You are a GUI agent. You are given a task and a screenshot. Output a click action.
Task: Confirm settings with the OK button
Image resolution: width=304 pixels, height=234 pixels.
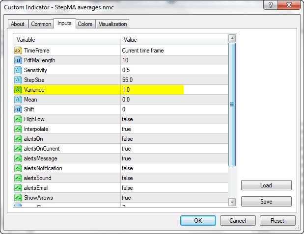click(198, 220)
